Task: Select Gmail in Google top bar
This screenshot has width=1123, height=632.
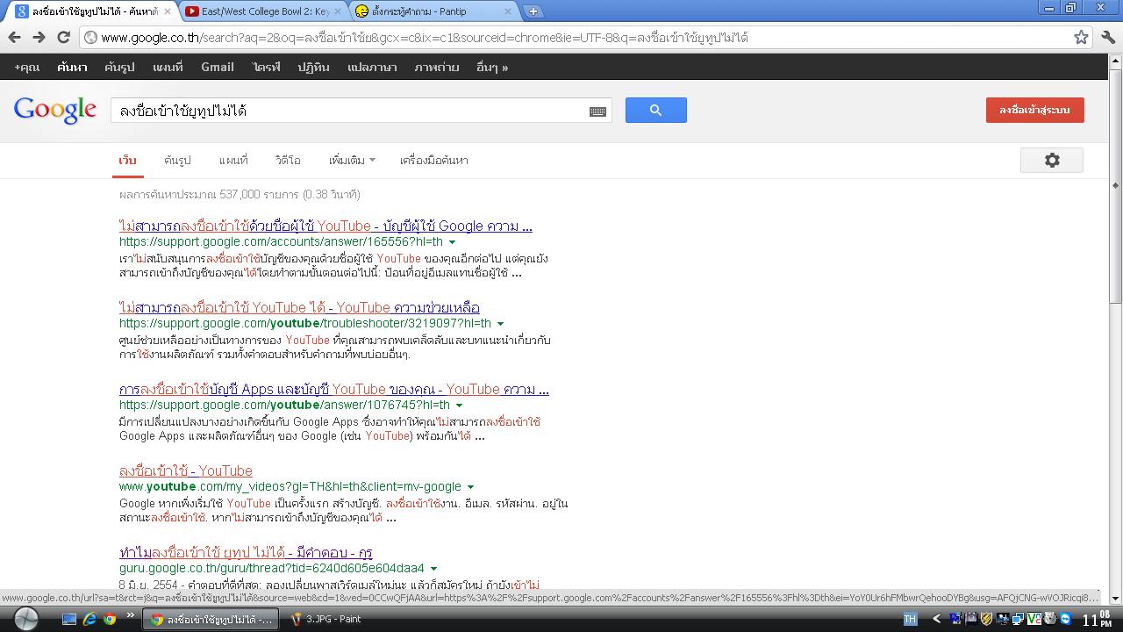Action: click(217, 67)
